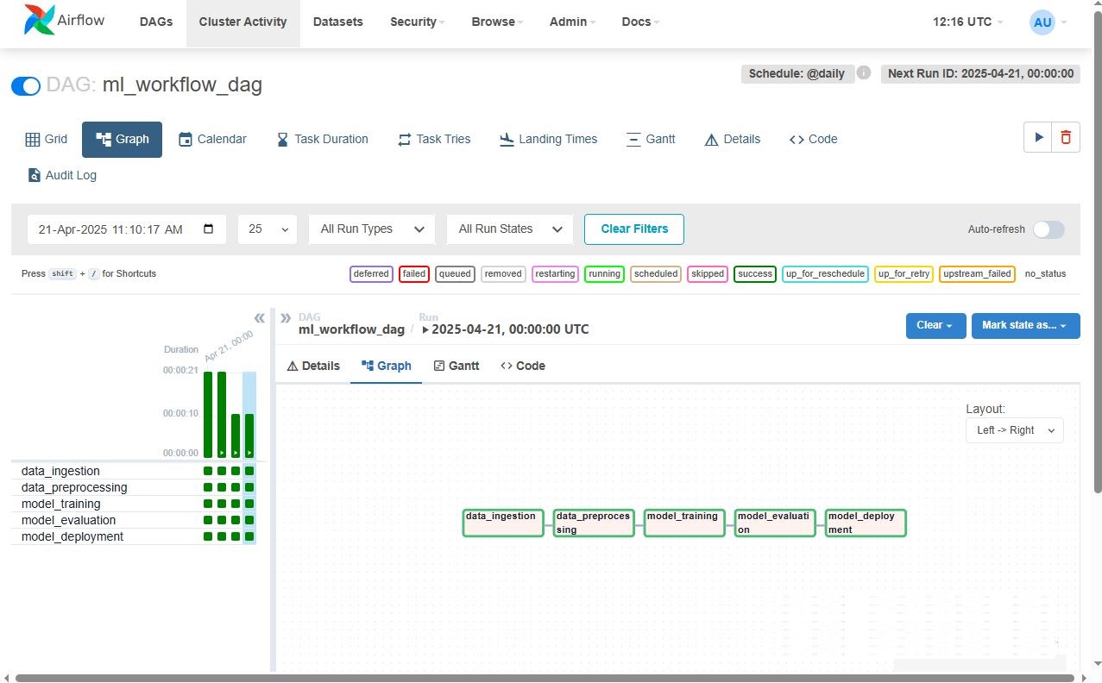Select the top-level Graph view button
The image size is (1102, 683).
(x=122, y=140)
